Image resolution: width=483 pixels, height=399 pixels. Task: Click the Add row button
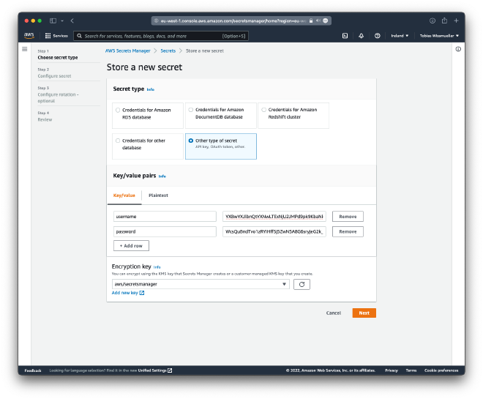pos(131,246)
